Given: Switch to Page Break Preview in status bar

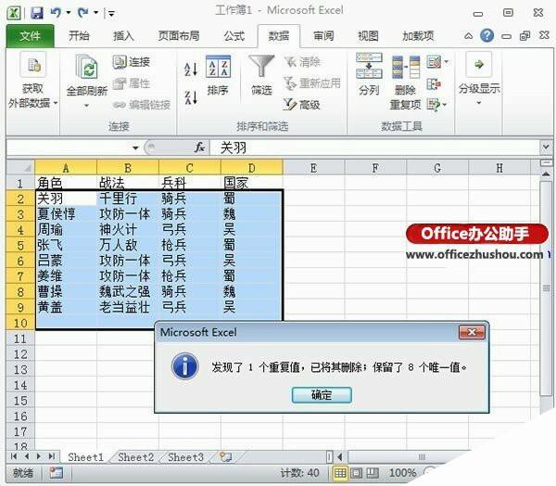Looking at the screenshot, I should (372, 473).
